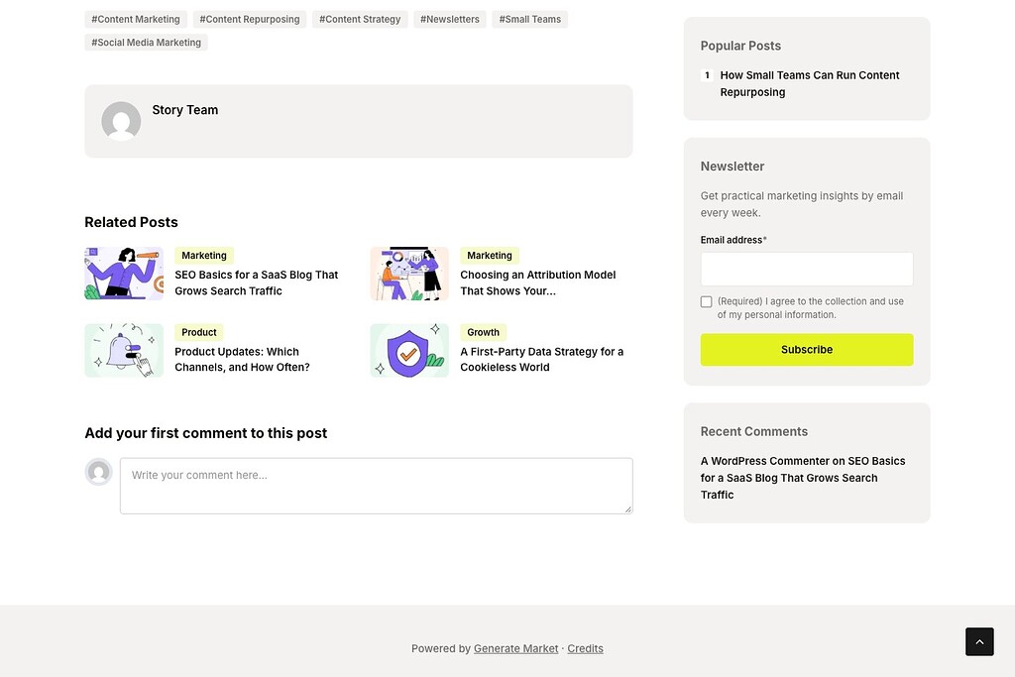
Task: Click the Write your comment text area
Action: (x=376, y=486)
